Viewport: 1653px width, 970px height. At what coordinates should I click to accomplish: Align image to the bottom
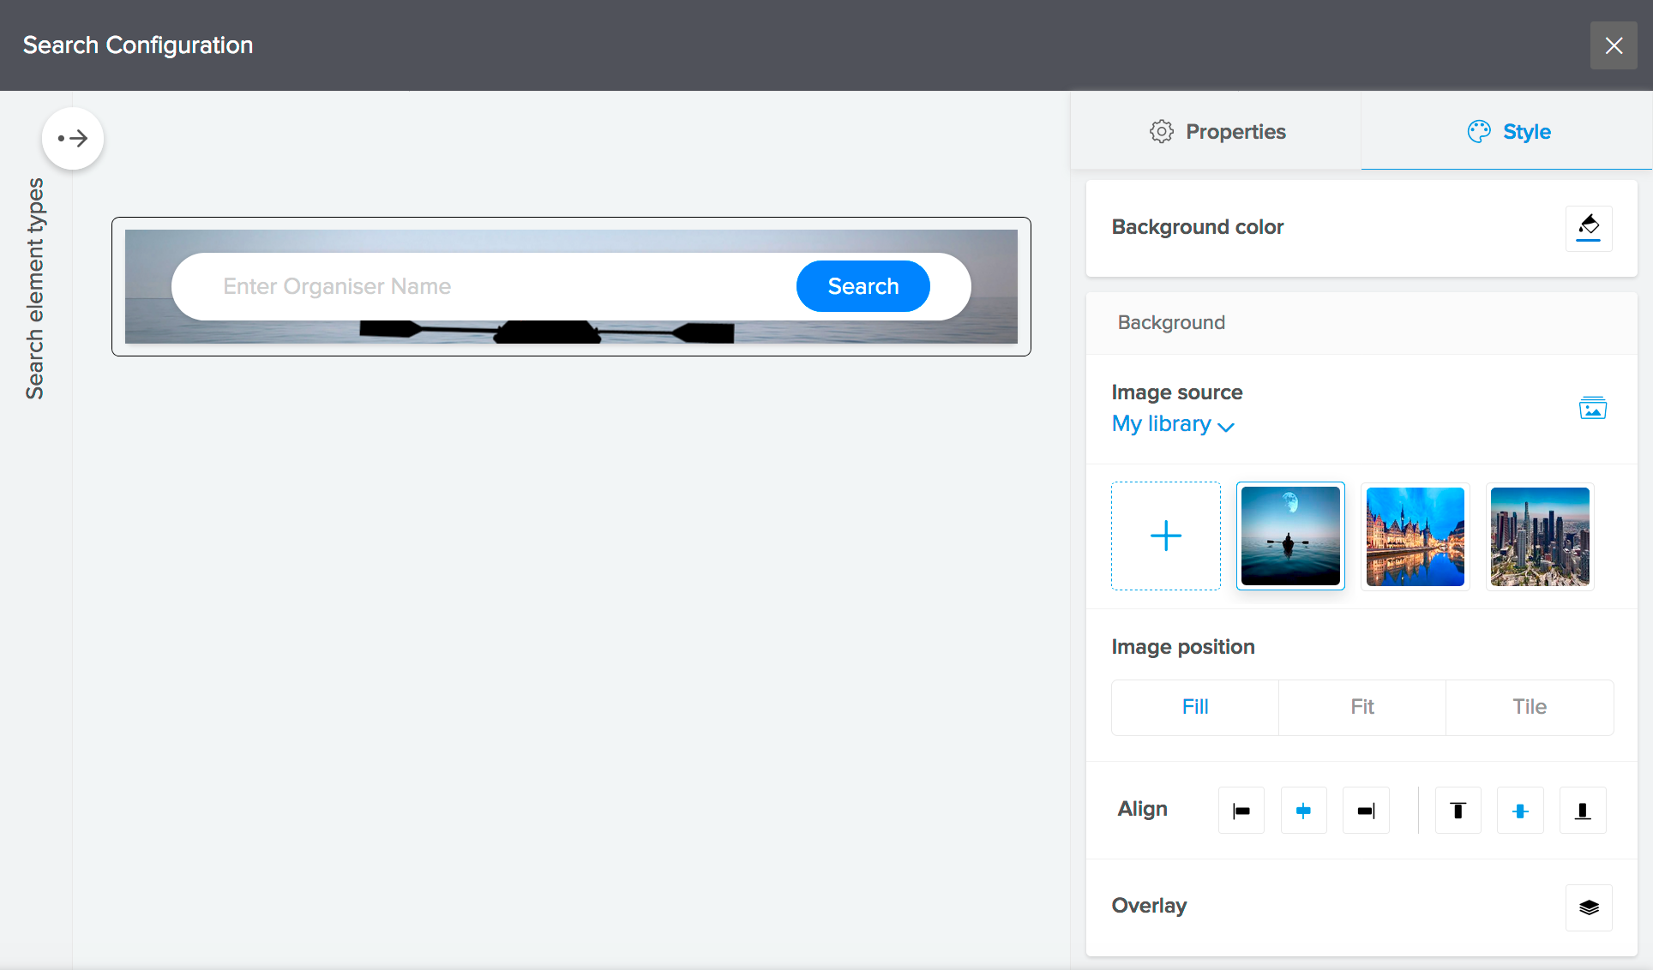pyautogui.click(x=1583, y=811)
